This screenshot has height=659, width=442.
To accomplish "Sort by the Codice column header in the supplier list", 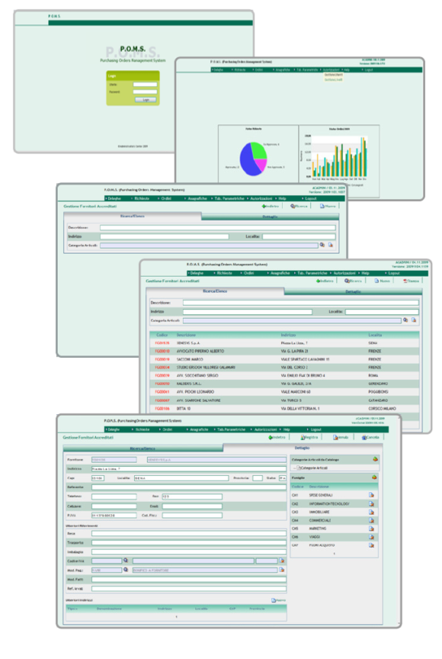I will point(162,335).
